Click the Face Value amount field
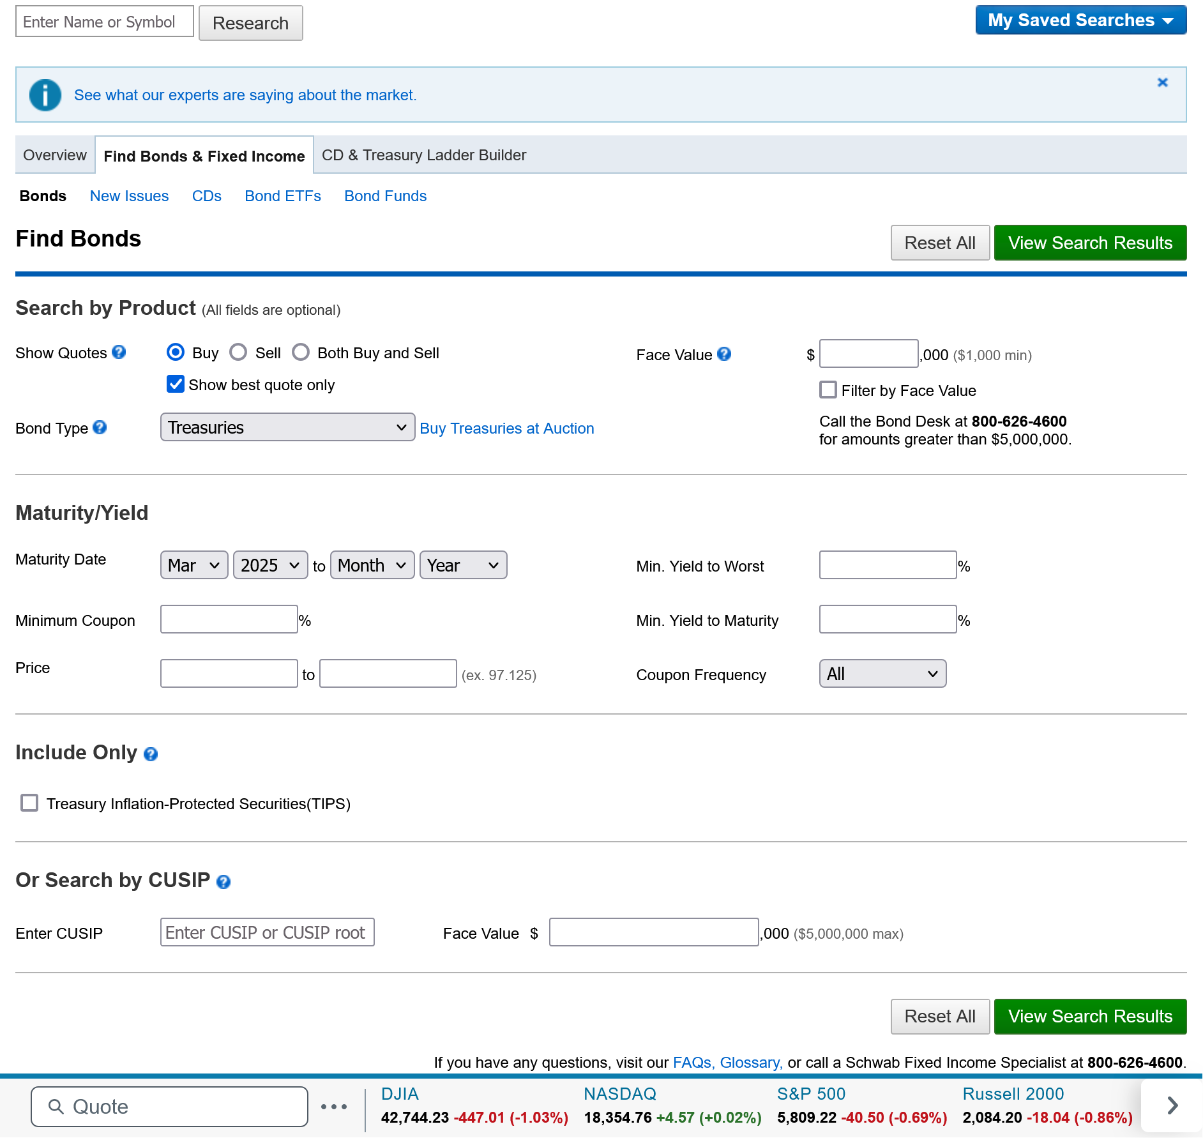This screenshot has height=1138, width=1203. 869,353
